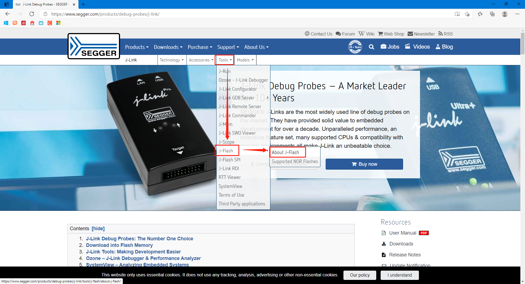Toggle the browser Collections panel
This screenshot has width=525, height=284.
click(x=492, y=14)
